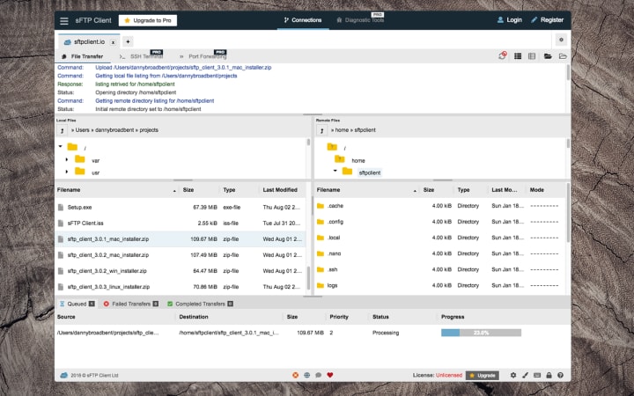Select the remote .ssh folder
The width and height of the screenshot is (634, 396).
pos(441,269)
